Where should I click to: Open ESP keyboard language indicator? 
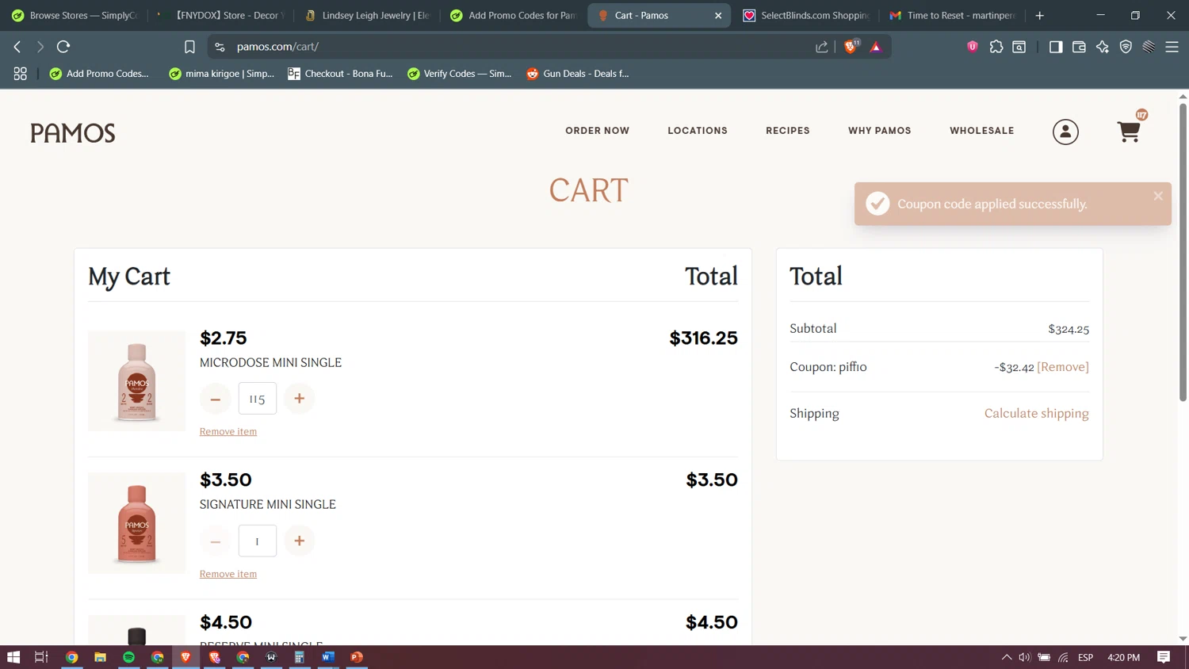pyautogui.click(x=1085, y=657)
